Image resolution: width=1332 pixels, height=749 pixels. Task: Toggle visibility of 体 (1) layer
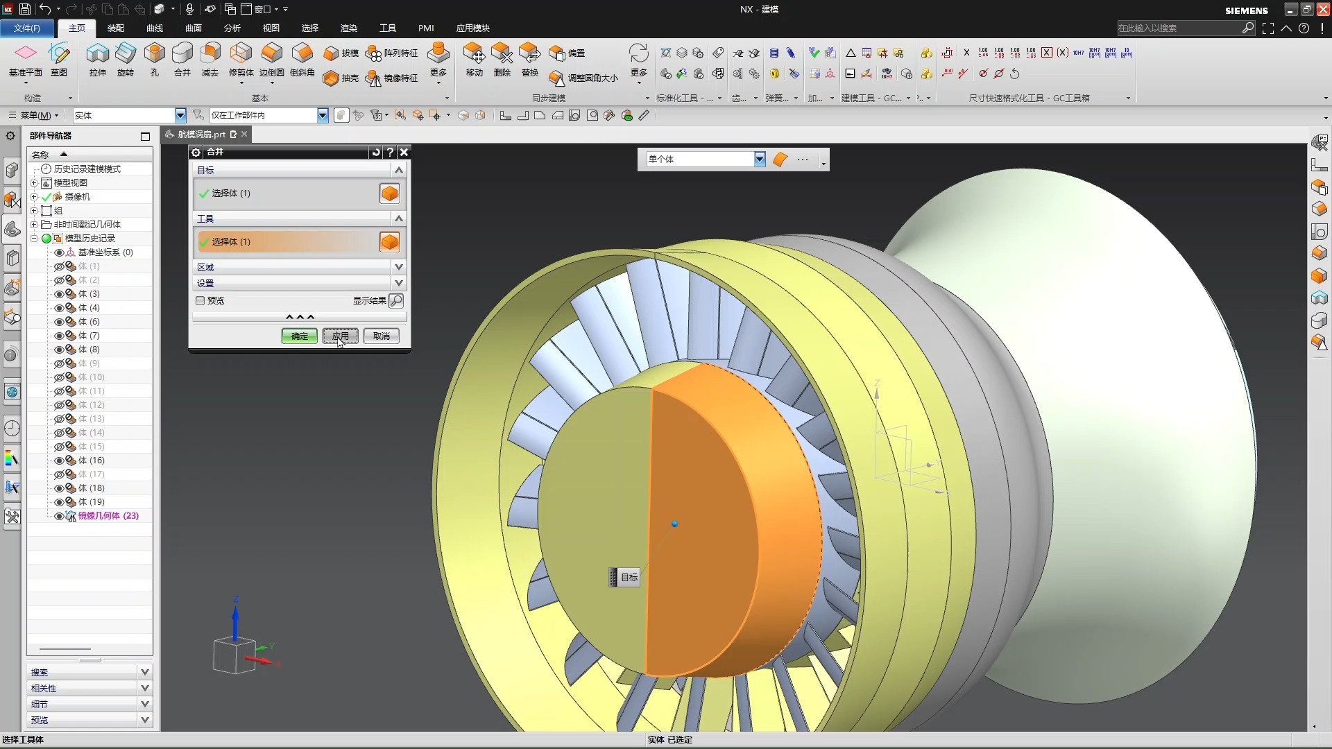point(58,265)
